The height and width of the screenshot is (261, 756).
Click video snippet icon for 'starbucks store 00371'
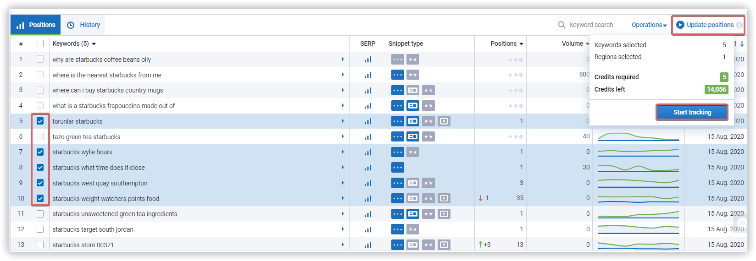click(444, 245)
